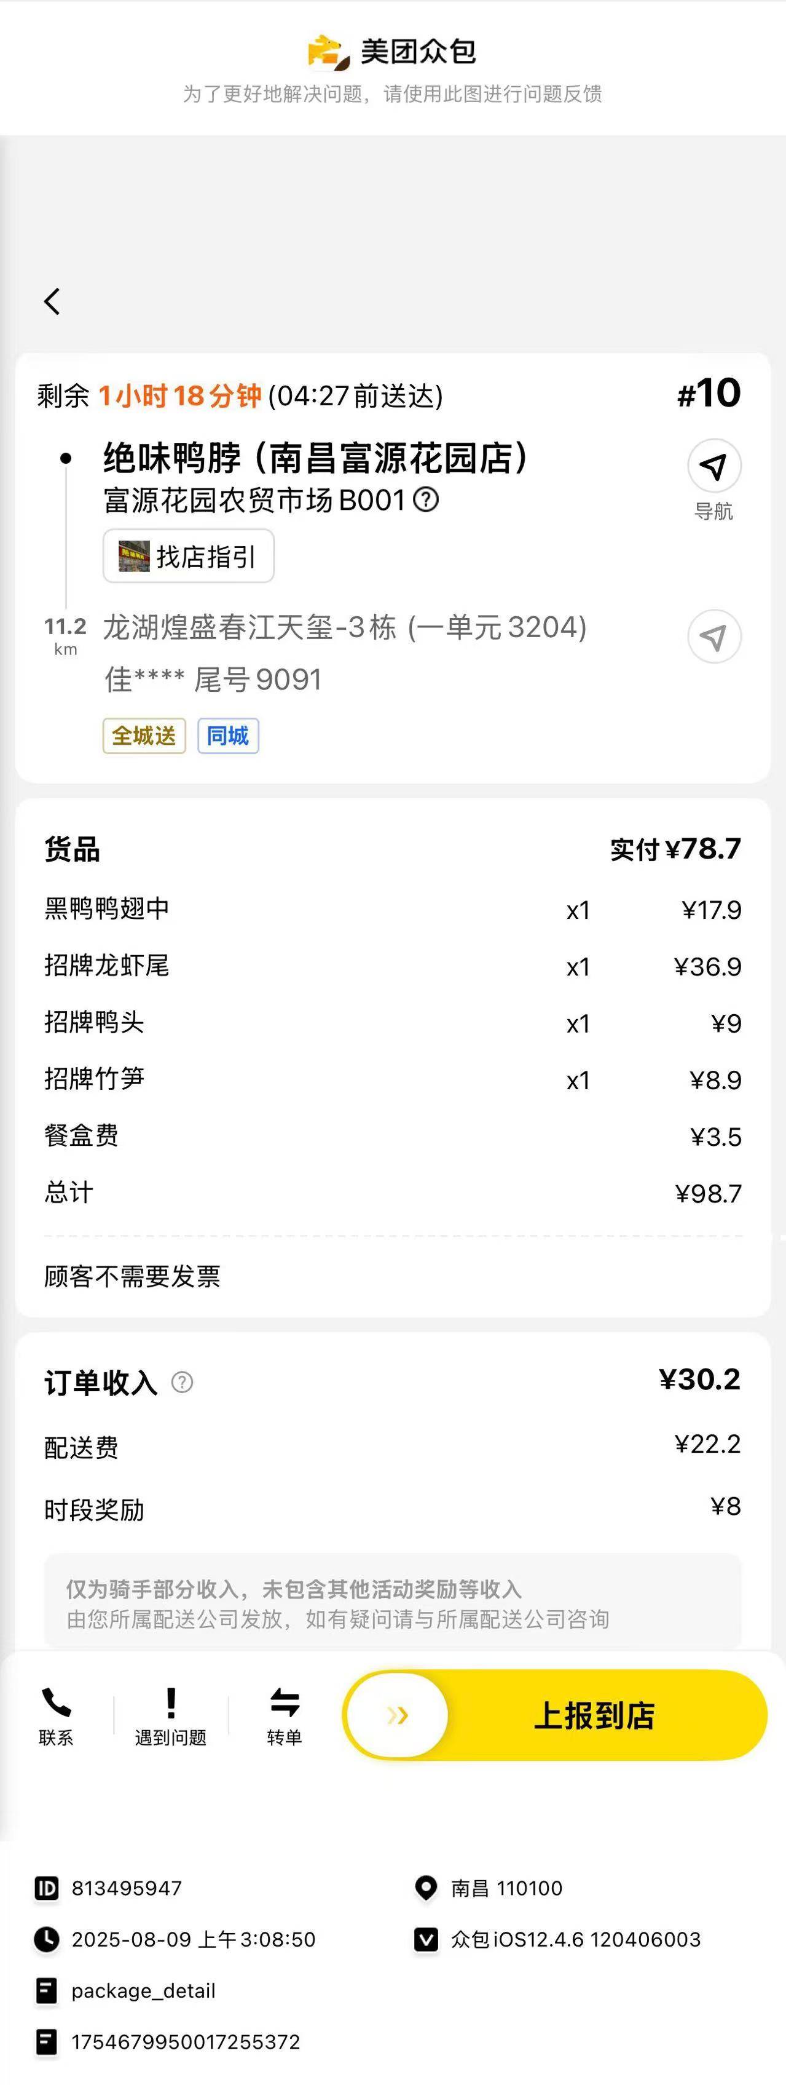Tap the clock icon beside the timestamp
The width and height of the screenshot is (786, 2085).
(x=47, y=1939)
